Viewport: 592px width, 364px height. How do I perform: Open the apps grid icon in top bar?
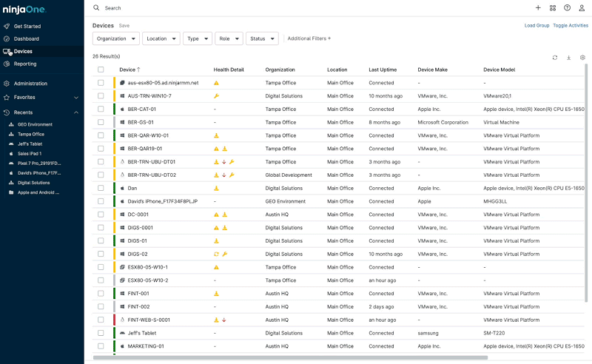[553, 7]
